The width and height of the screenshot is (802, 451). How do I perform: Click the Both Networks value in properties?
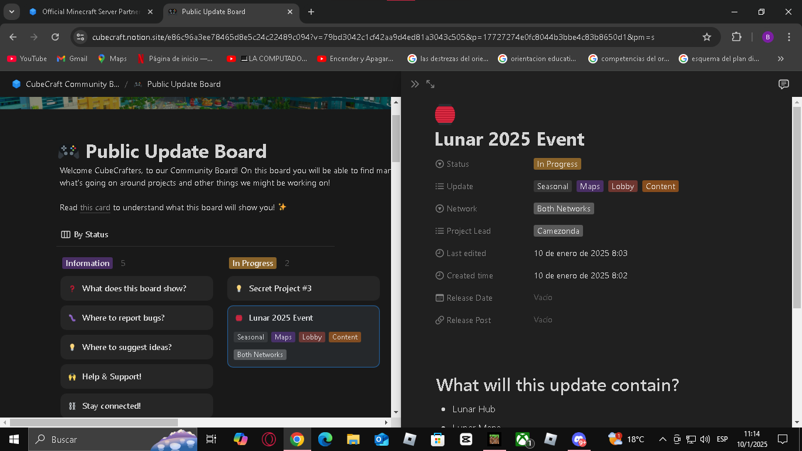click(564, 208)
